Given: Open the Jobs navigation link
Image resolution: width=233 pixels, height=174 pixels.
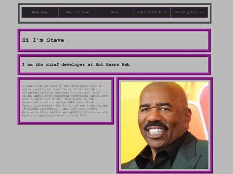Looking at the screenshot, I should (115, 12).
